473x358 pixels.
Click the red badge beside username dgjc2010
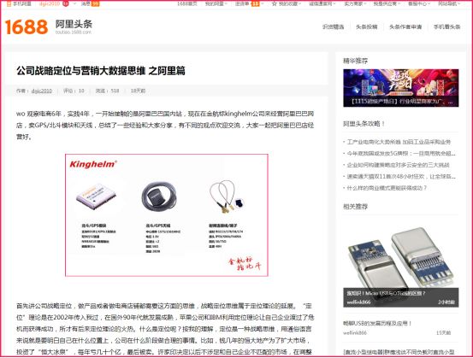pyautogui.click(x=66, y=4)
